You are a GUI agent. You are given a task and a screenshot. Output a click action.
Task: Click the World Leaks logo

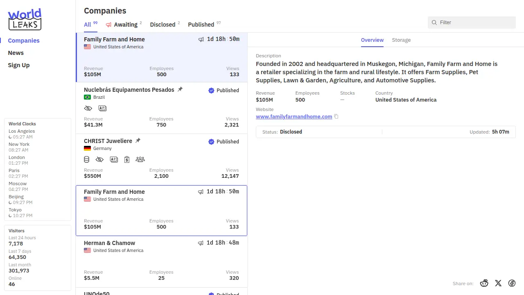25,19
